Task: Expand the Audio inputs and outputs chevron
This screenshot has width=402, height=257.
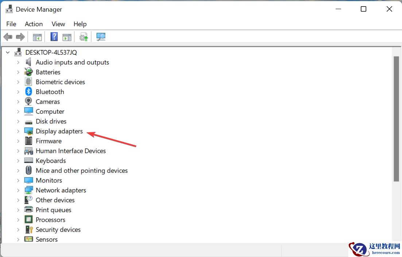Action: 18,62
